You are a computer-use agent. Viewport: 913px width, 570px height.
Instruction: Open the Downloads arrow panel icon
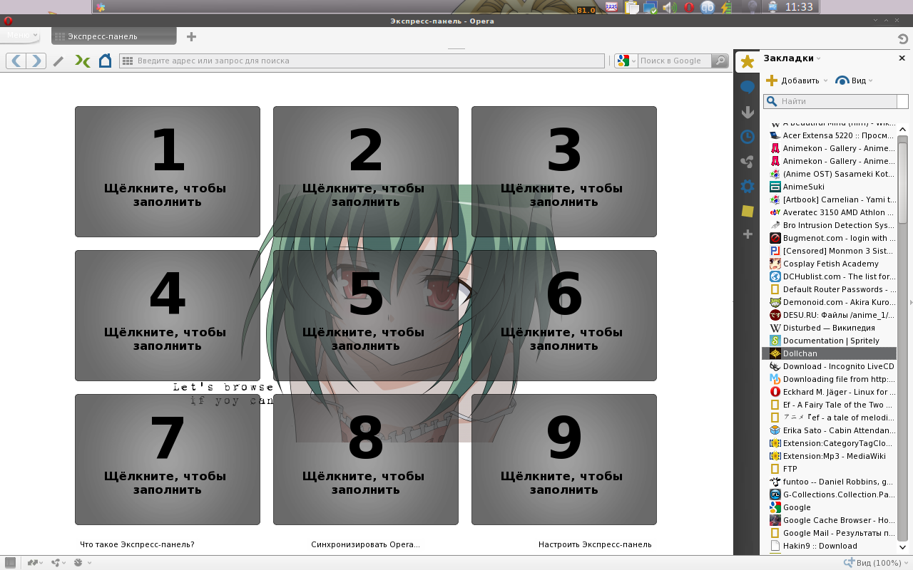coord(748,113)
